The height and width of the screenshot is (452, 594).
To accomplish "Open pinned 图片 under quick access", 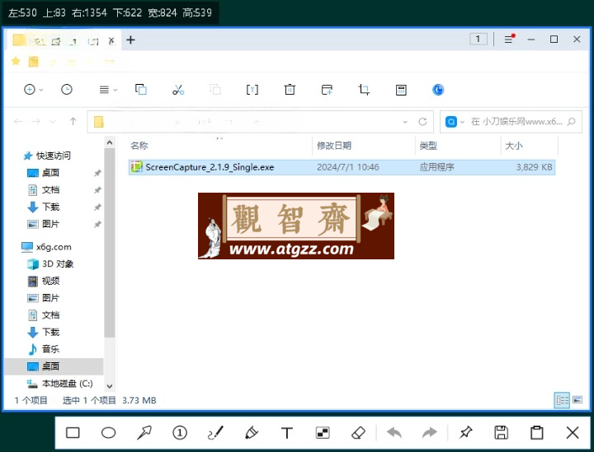I will tap(50, 224).
